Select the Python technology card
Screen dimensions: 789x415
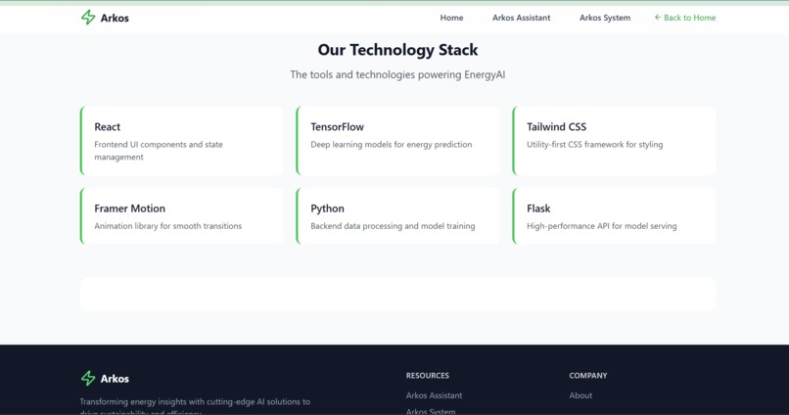pos(398,216)
